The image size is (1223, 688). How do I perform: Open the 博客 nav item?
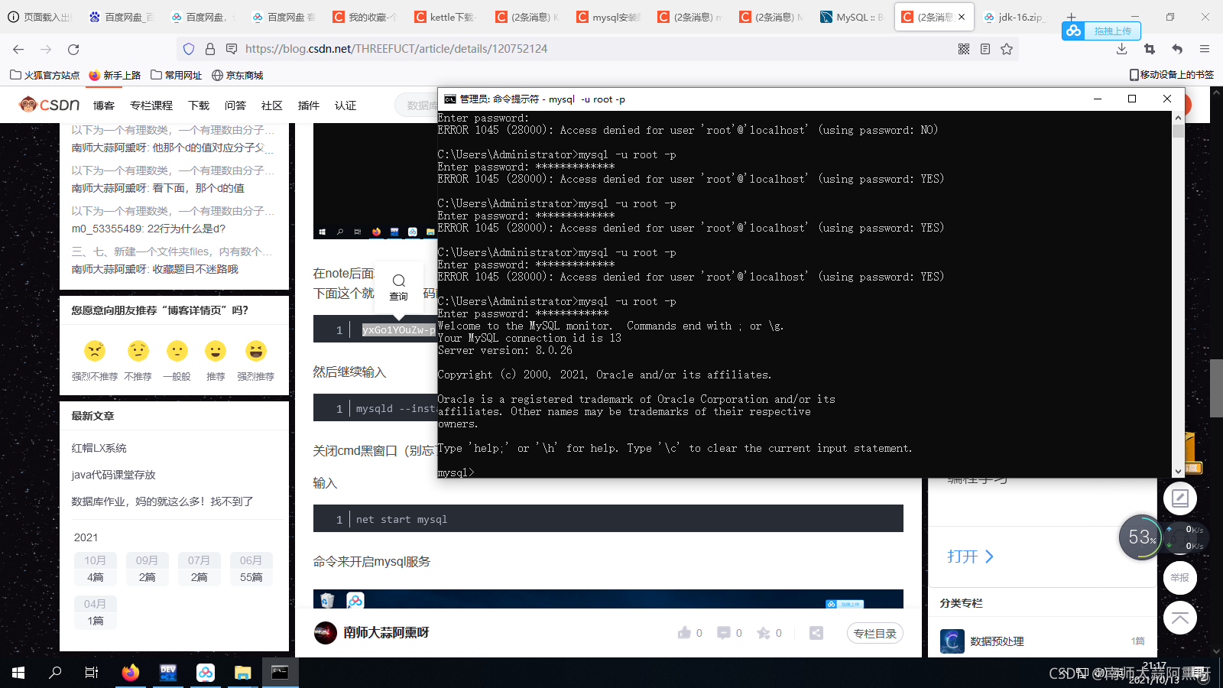click(x=104, y=105)
